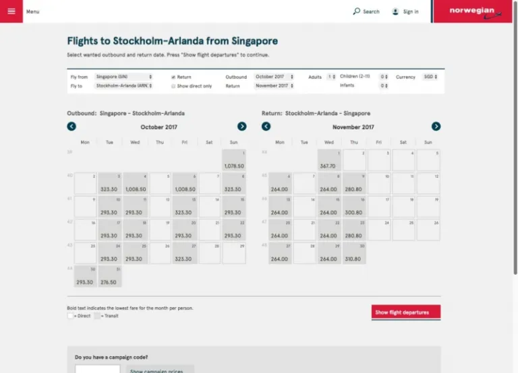The width and height of the screenshot is (518, 373).
Task: Open the Fly from airport dropdown
Action: pos(123,77)
